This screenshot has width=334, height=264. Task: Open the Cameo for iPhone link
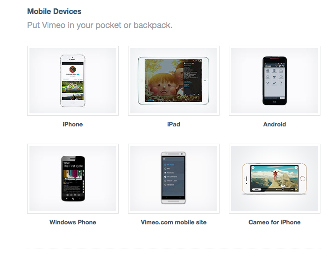click(275, 222)
